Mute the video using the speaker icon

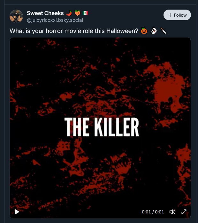tap(172, 212)
